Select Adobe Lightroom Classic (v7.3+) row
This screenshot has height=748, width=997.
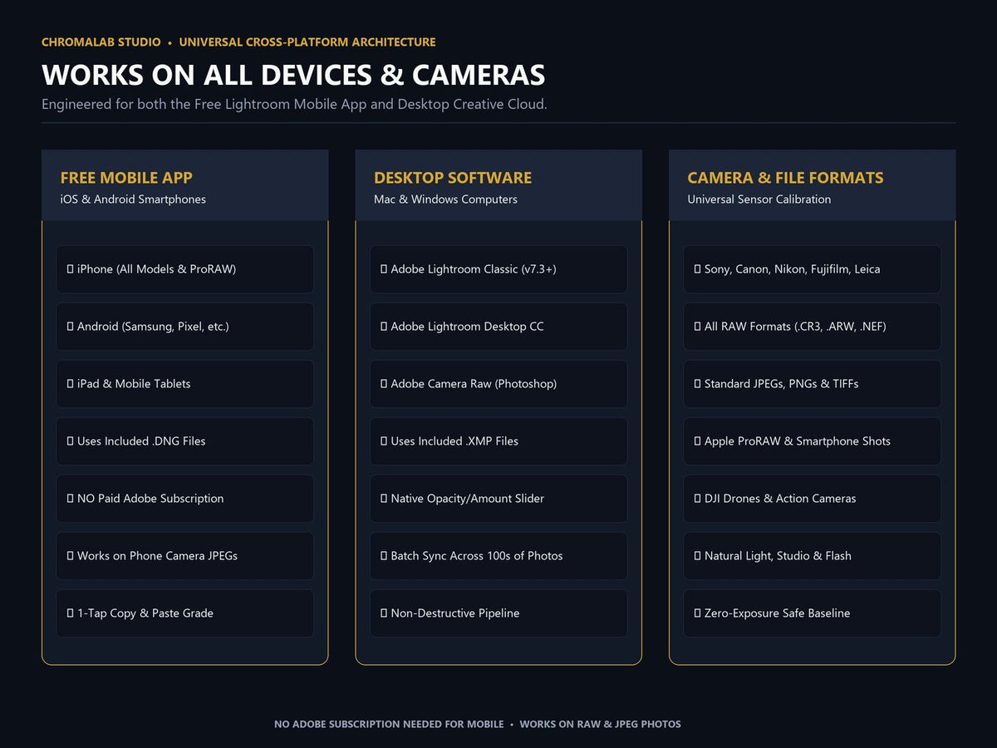click(498, 269)
